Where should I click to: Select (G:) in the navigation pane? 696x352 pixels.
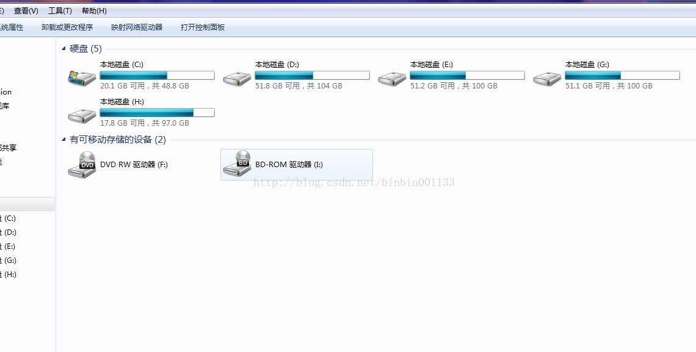point(8,260)
